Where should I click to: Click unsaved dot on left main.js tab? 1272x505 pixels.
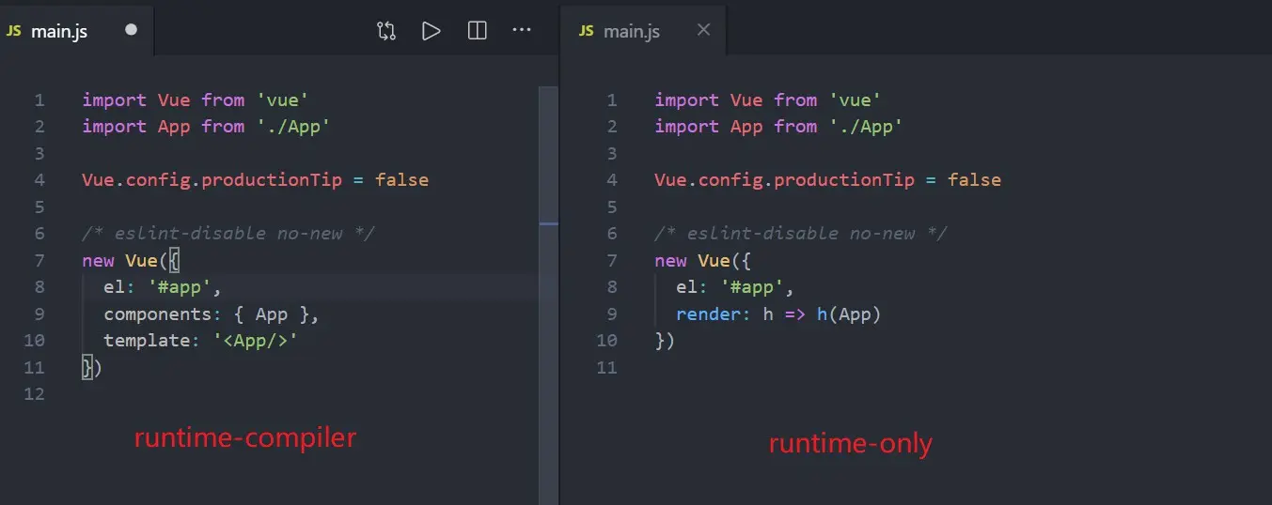tap(131, 30)
